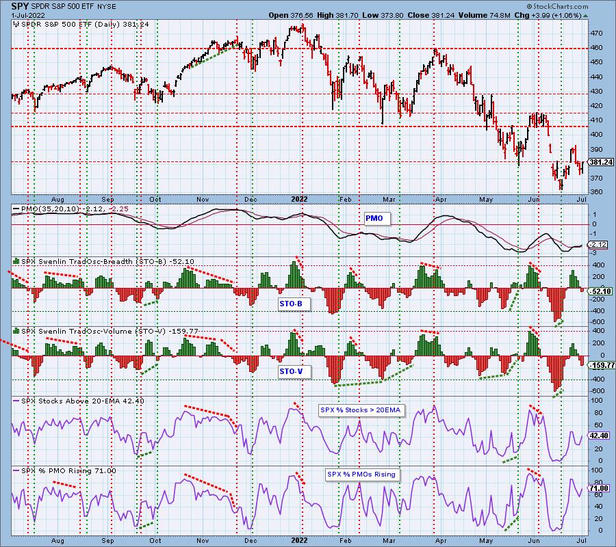This screenshot has height=547, width=616.
Task: Click the 460 price axis label
Action: 597,48
